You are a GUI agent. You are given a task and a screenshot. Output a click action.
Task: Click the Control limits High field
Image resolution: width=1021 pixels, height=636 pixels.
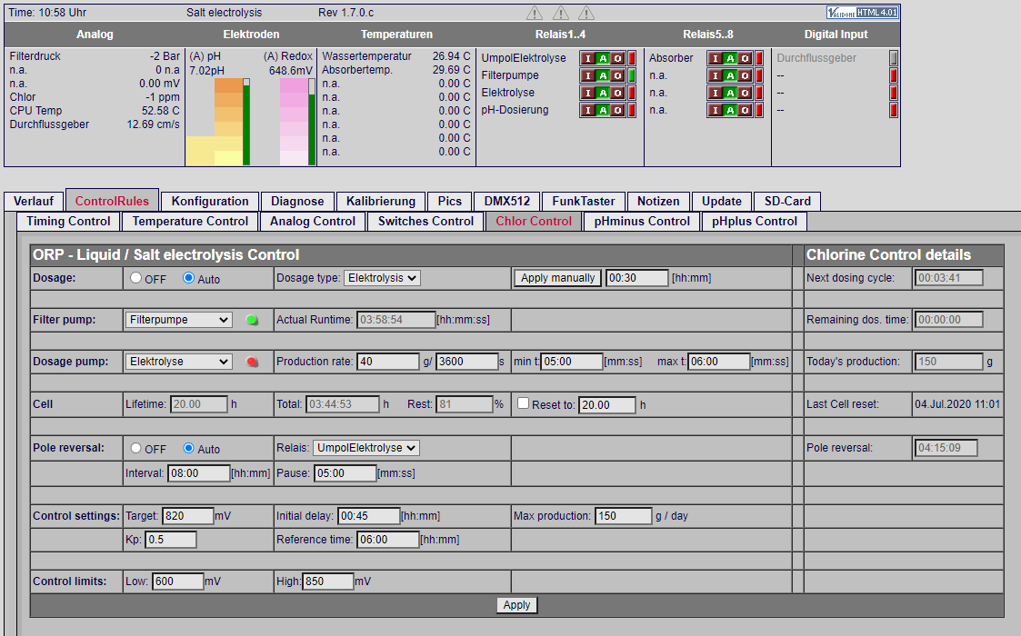327,581
